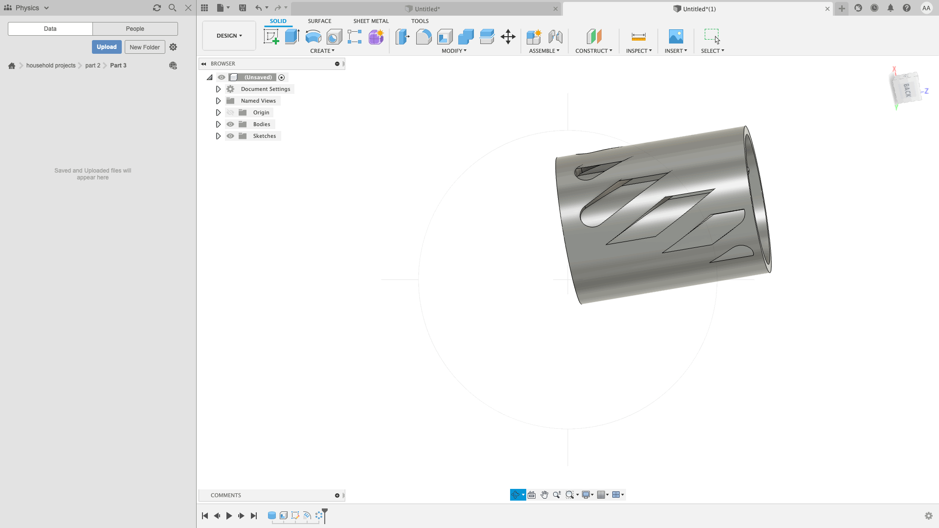
Task: Toggle Sketches folder visibility eye
Action: (230, 136)
